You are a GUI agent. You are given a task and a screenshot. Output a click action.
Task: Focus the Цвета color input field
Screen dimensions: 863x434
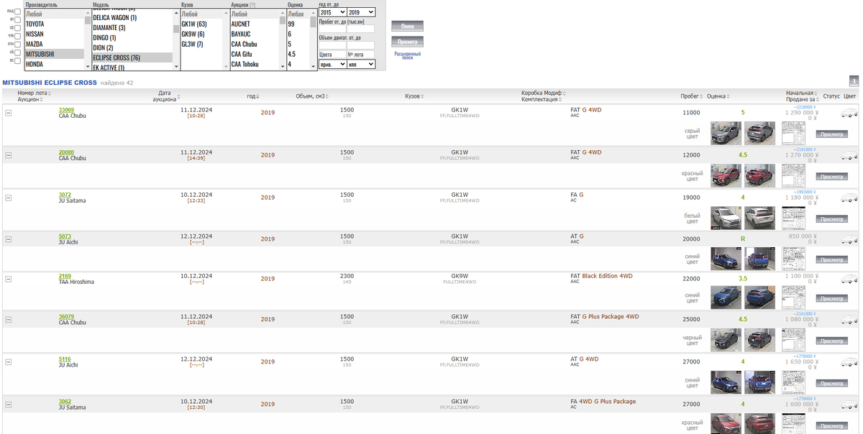[x=332, y=55]
